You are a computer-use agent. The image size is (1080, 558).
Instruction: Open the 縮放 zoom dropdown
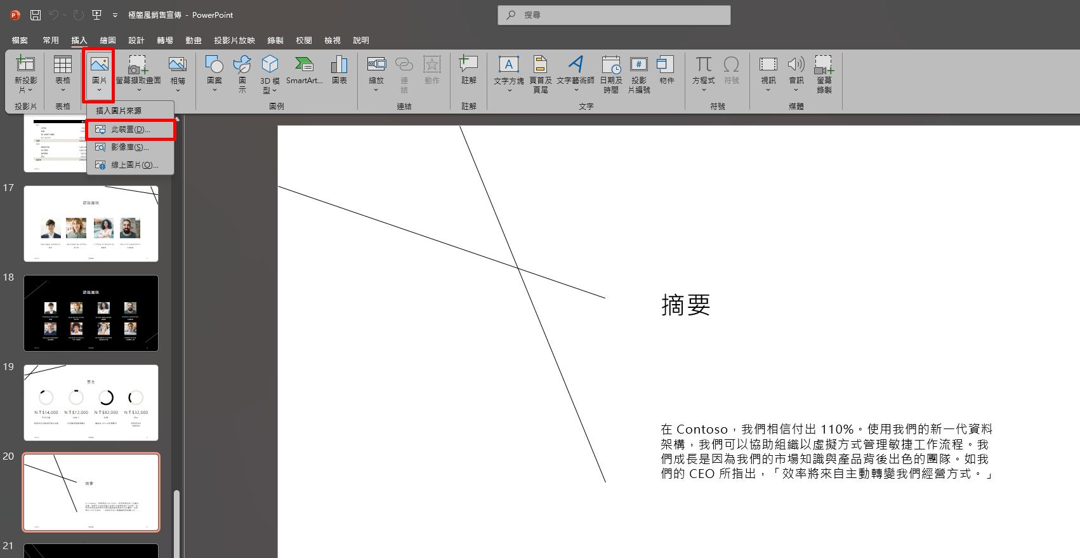click(376, 90)
